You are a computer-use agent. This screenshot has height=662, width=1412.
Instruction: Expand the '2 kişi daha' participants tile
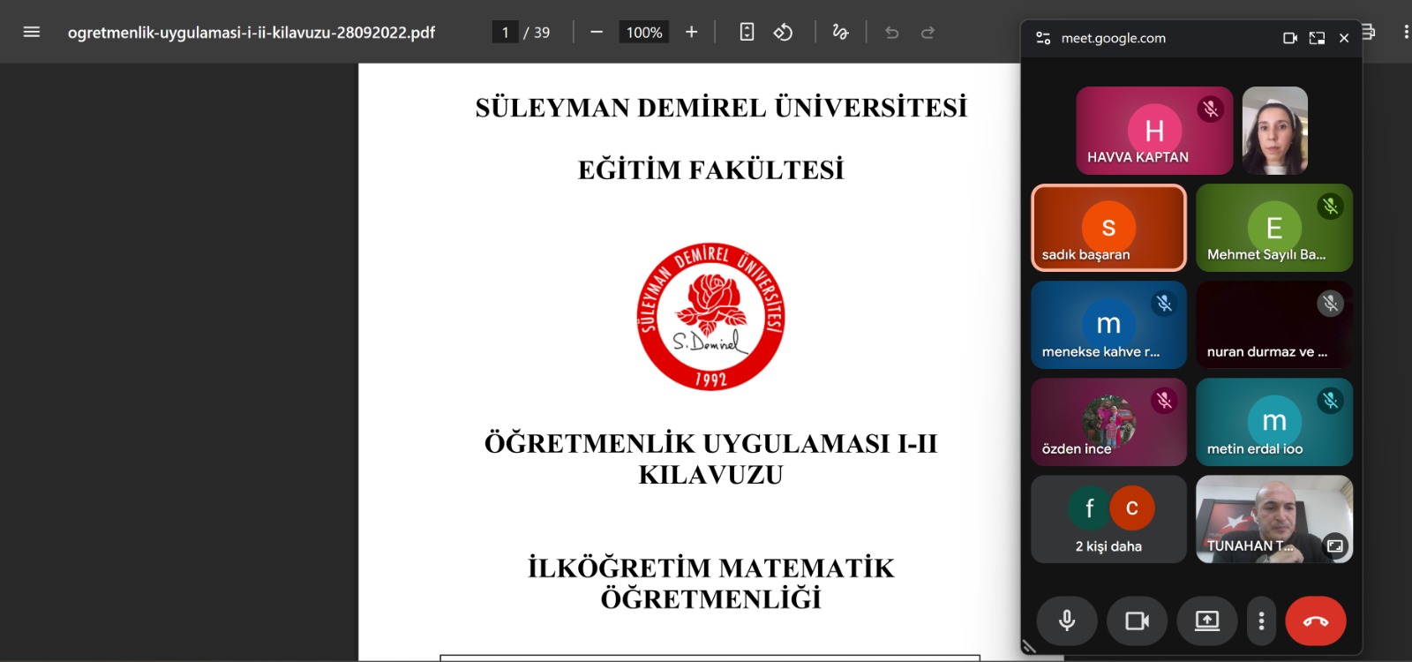pyautogui.click(x=1108, y=519)
